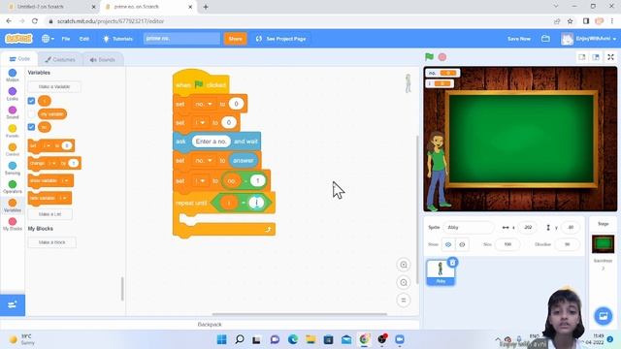Click Make a Block button
Image resolution: width=621 pixels, height=349 pixels.
(51, 242)
